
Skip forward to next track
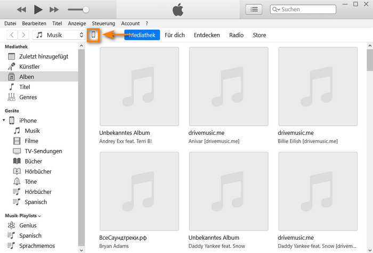coord(54,10)
